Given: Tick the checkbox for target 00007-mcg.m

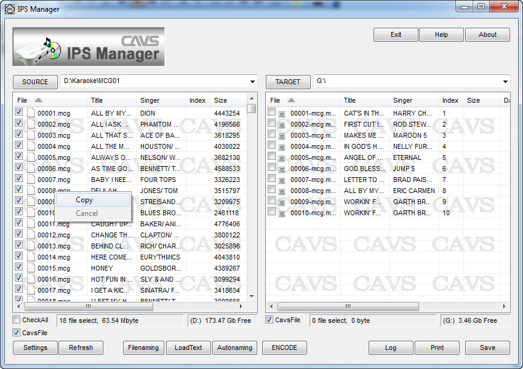Looking at the screenshot, I should click(x=271, y=179).
